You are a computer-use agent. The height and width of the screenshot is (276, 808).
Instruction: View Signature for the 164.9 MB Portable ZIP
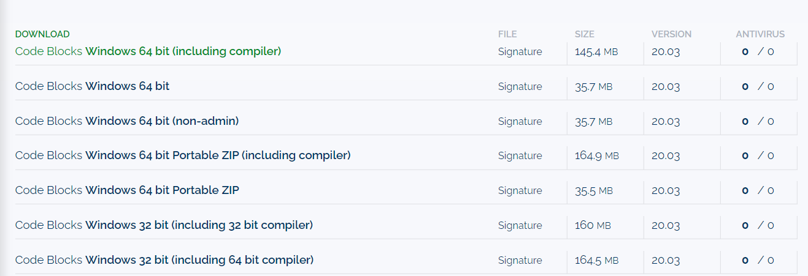(520, 156)
